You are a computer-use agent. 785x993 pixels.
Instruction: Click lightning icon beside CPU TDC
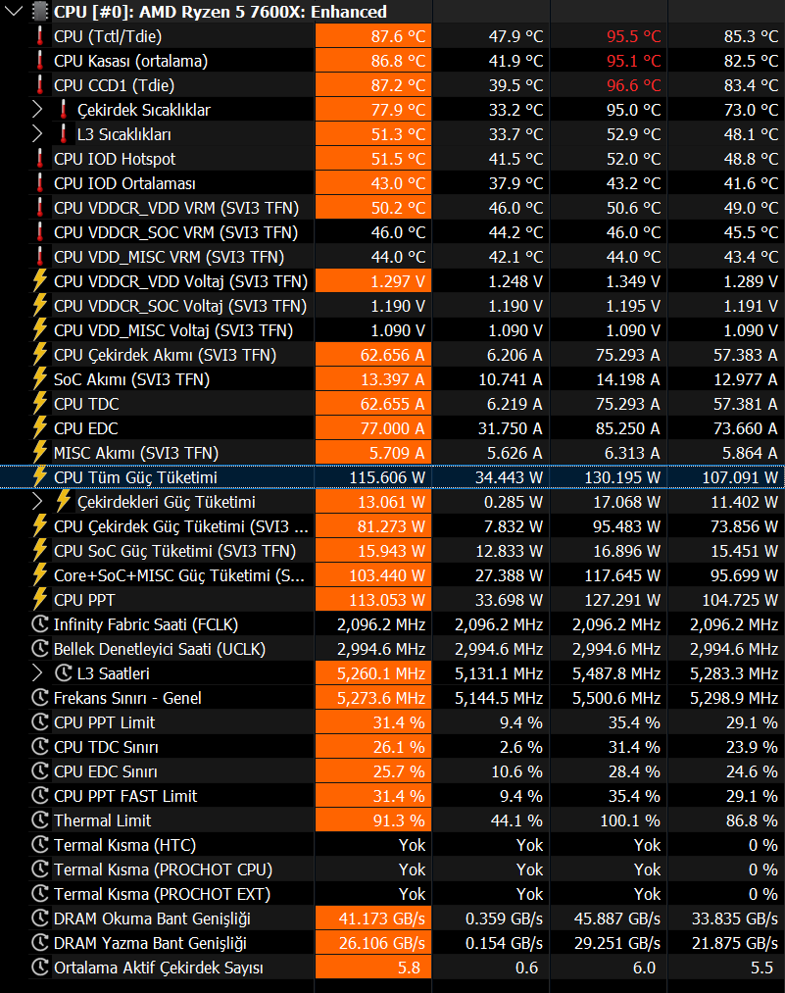tap(40, 404)
